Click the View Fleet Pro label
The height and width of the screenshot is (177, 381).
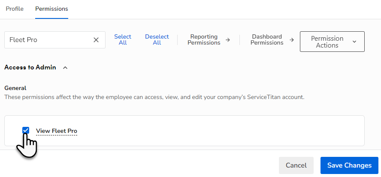[57, 131]
